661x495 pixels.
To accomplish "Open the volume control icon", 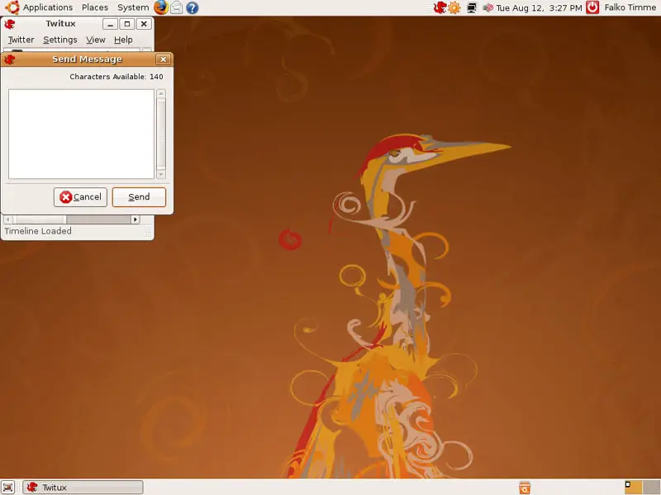I will click(x=487, y=7).
